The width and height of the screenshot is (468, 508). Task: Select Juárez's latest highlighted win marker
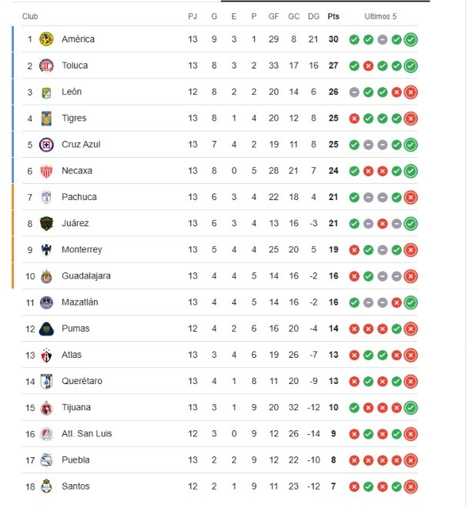[x=410, y=223]
